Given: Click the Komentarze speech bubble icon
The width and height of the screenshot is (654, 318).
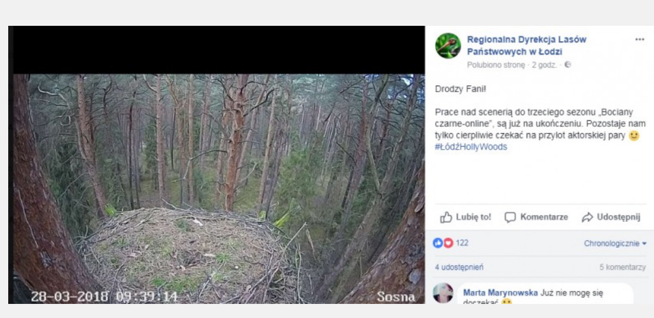Looking at the screenshot, I should click(x=510, y=217).
